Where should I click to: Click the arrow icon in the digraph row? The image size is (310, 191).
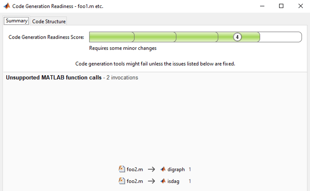click(151, 169)
